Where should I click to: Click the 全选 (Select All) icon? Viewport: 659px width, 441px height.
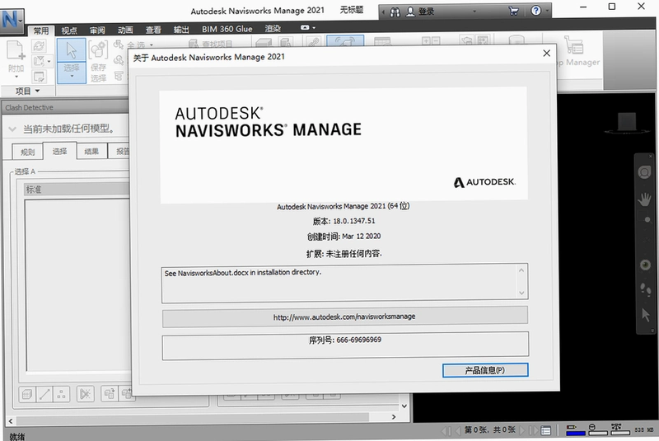tap(119, 45)
